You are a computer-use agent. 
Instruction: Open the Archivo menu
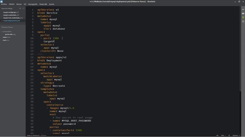pos(4,4)
